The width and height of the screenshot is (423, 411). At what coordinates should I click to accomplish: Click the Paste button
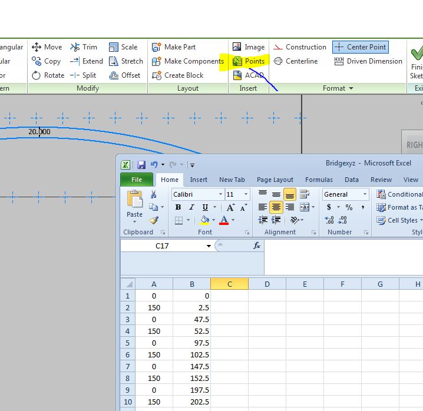(134, 206)
